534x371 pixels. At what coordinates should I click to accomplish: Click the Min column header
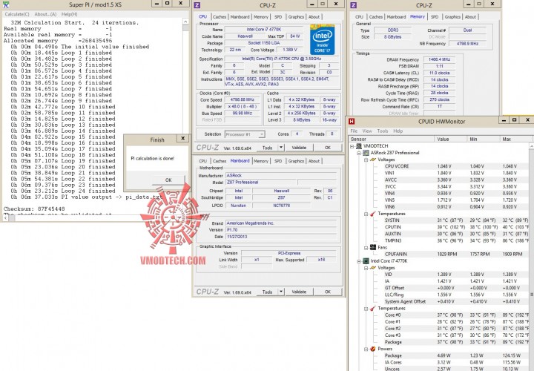(x=484, y=139)
